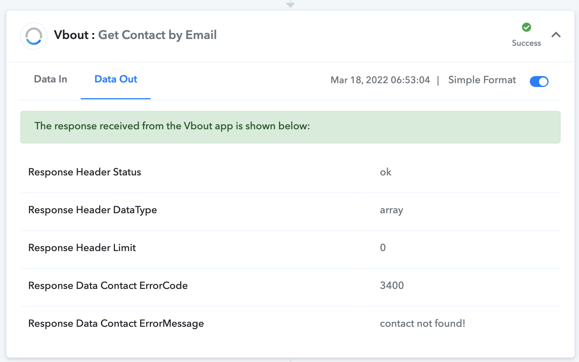Switch to the Data In tab

[x=51, y=79]
